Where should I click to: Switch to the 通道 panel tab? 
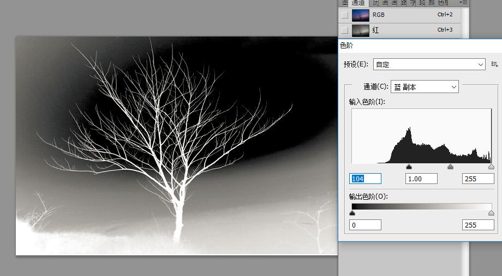pyautogui.click(x=358, y=3)
